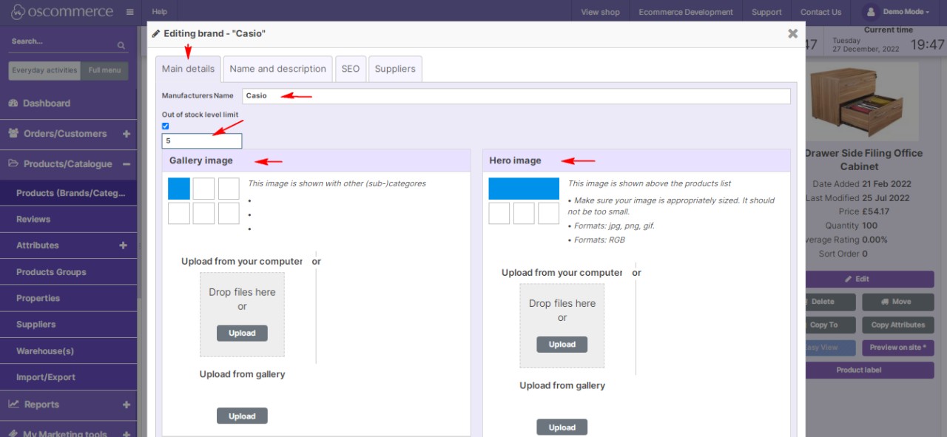Click the Gallery image section heading
The image size is (947, 437).
(201, 160)
